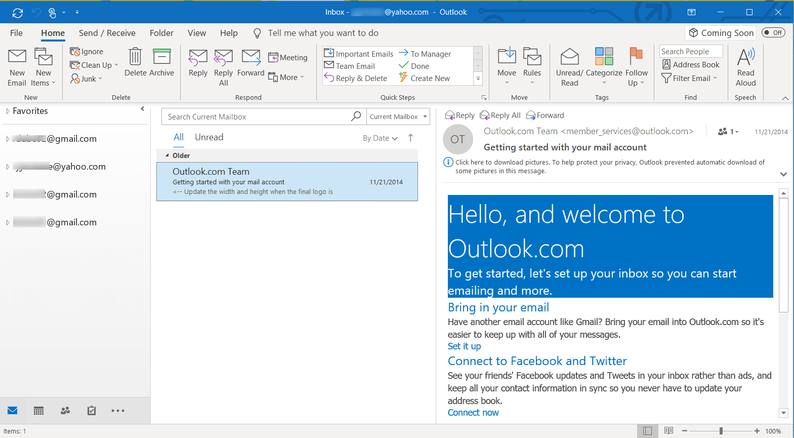The width and height of the screenshot is (794, 438).
Task: Show All messages tab
Action: tap(179, 137)
